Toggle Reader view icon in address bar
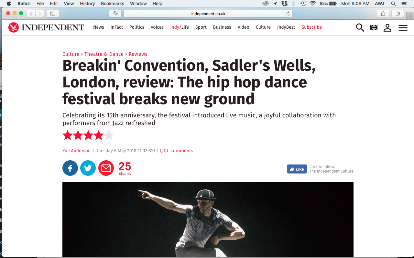The height and width of the screenshot is (258, 414). tap(129, 14)
